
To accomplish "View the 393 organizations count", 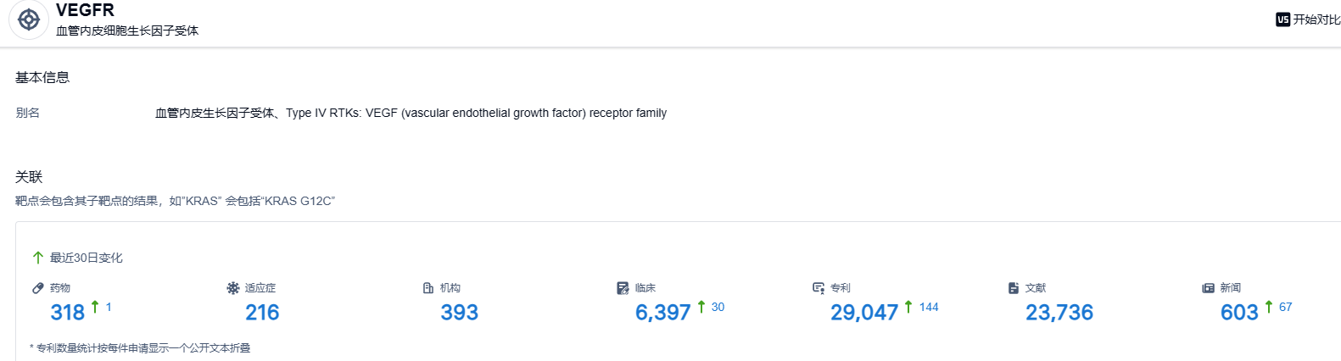I will click(459, 313).
